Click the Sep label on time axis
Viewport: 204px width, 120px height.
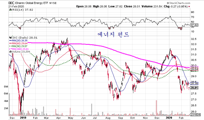pos(120,118)
